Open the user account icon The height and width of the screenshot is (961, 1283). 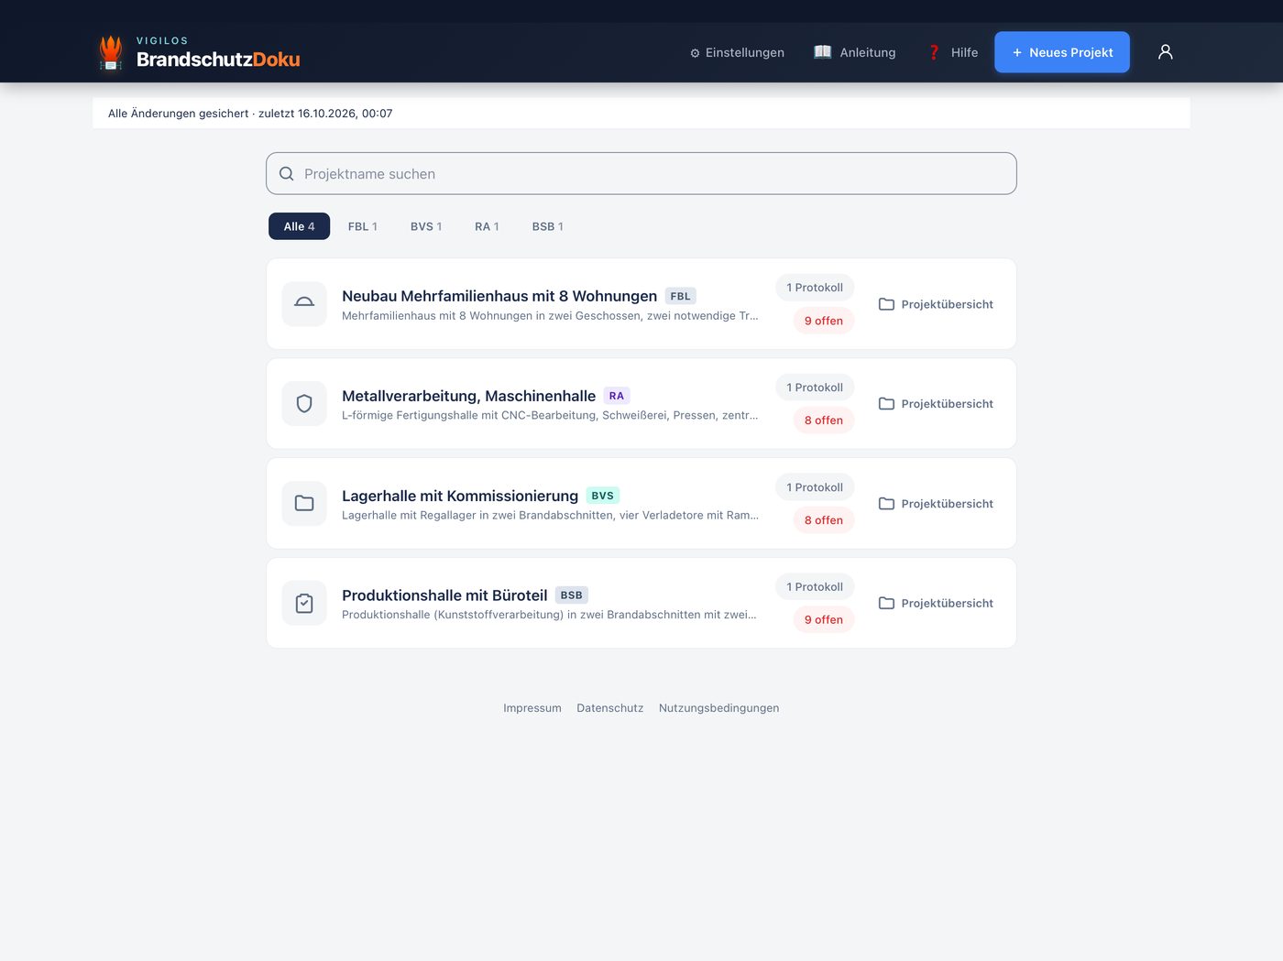coord(1165,52)
